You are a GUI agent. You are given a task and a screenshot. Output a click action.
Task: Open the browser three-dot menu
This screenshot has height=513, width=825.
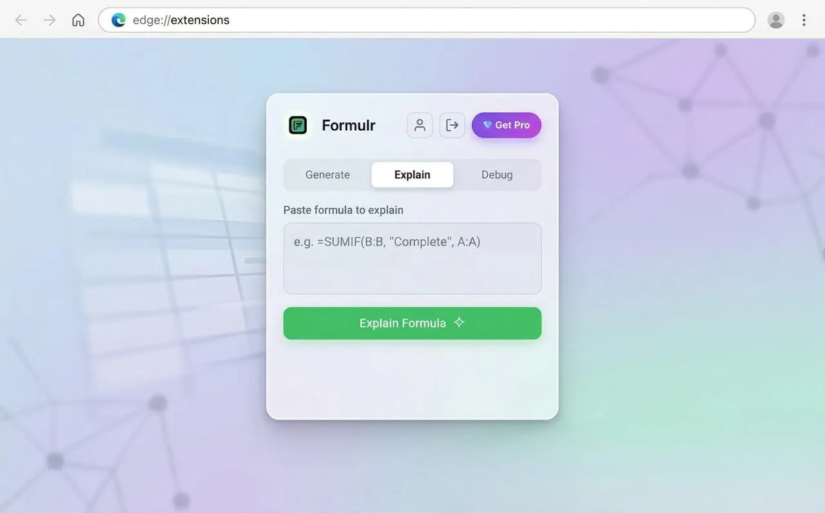tap(804, 20)
